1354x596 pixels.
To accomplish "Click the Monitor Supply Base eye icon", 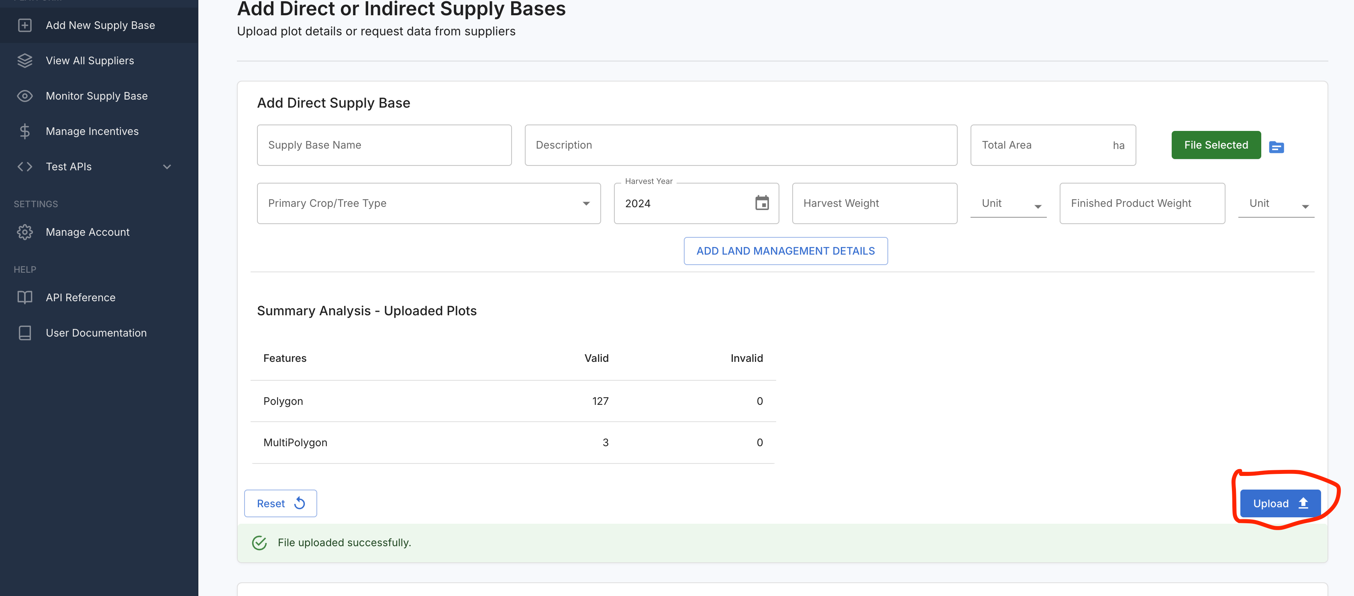I will 25,96.
